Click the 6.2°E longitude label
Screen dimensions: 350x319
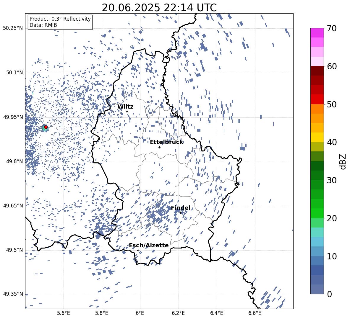178,313
